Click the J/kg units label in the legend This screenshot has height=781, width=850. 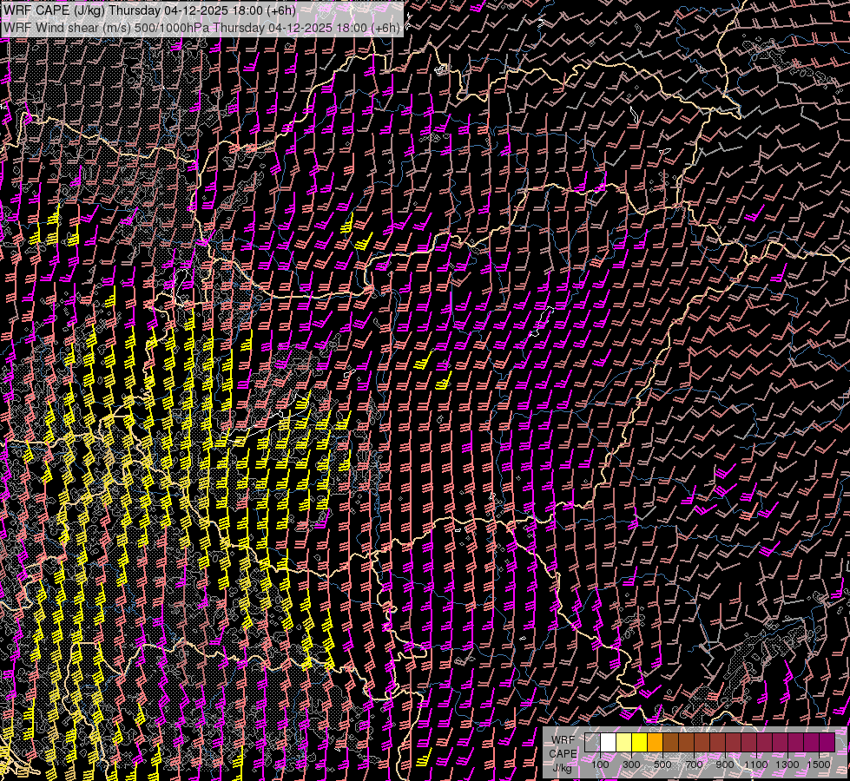pyautogui.click(x=563, y=768)
